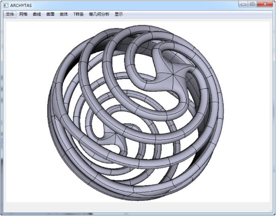Open the 实体 (Solid) menu
This screenshot has height=216, width=276.
64,14
